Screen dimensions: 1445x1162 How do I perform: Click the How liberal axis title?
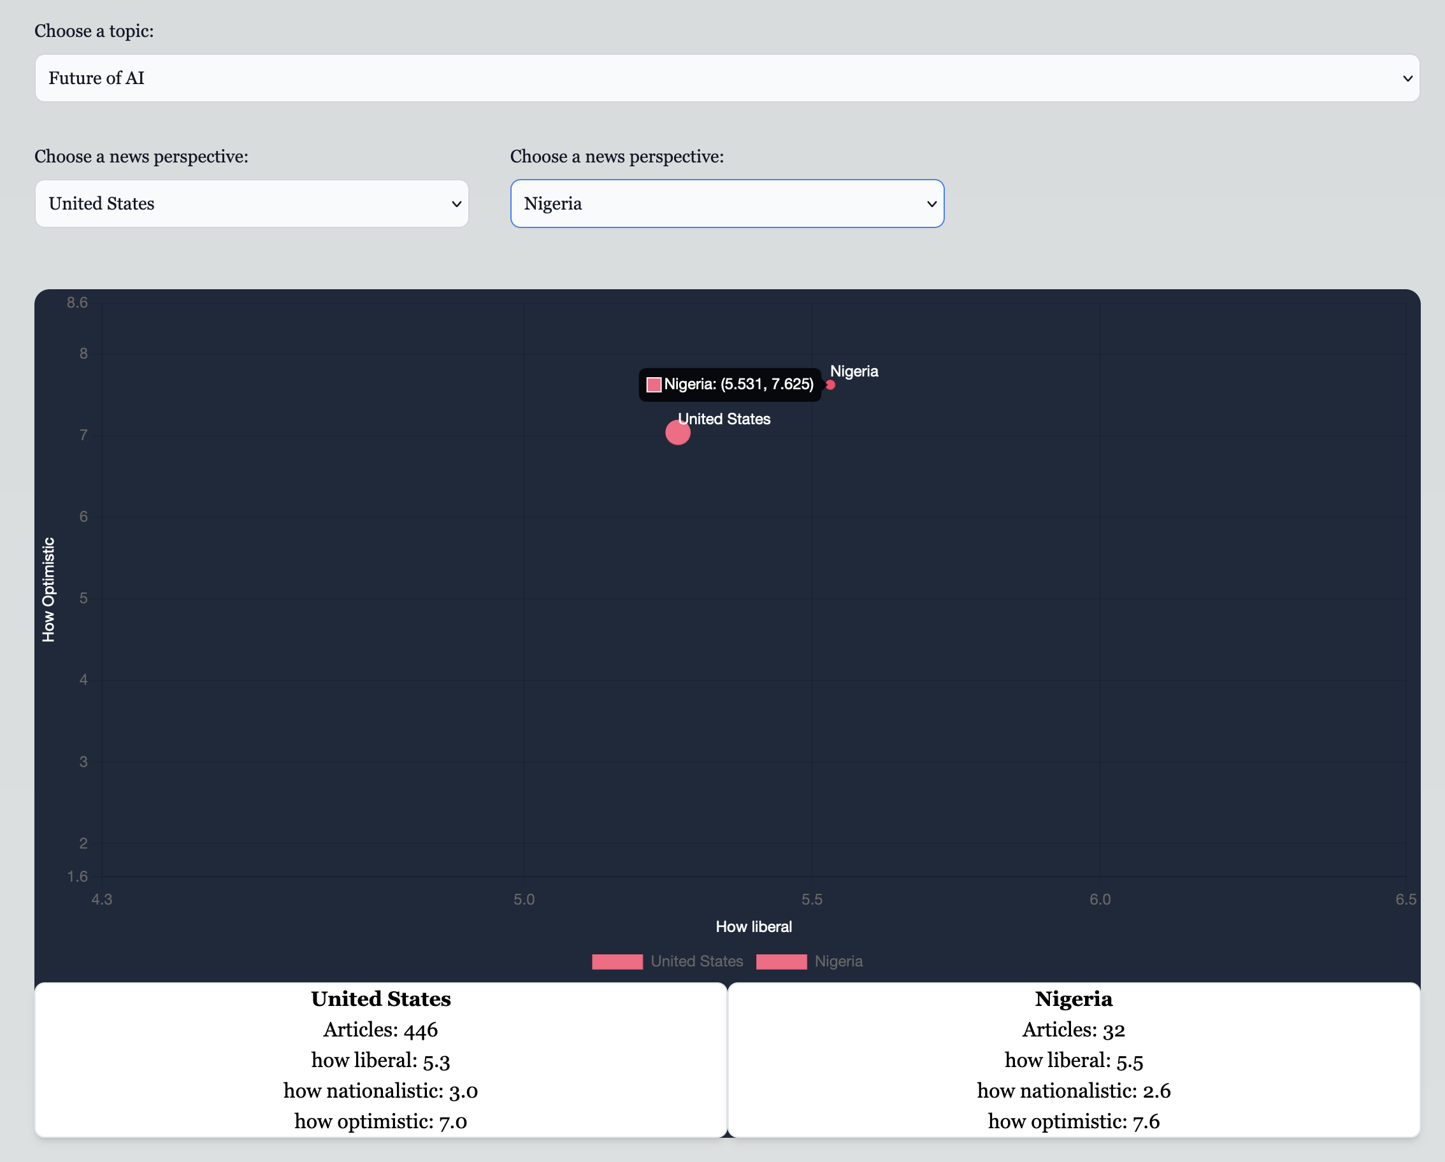point(753,927)
